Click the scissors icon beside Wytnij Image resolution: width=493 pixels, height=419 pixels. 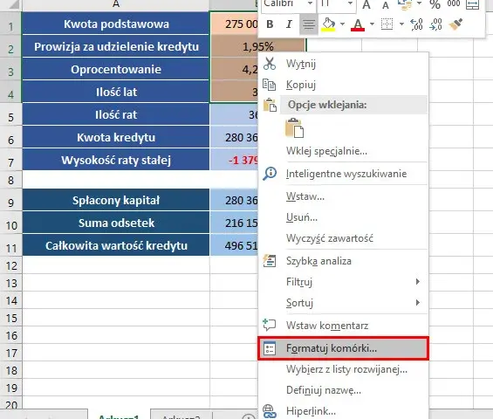[x=270, y=64]
